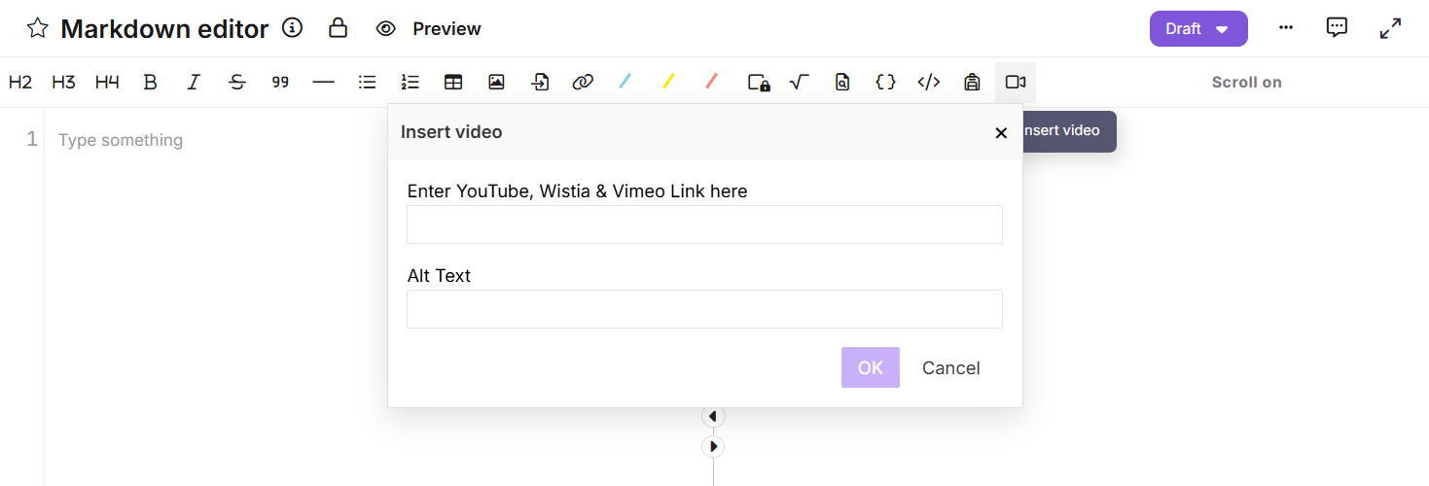The image size is (1429, 486).
Task: Apply H3 heading format
Action: click(x=63, y=83)
